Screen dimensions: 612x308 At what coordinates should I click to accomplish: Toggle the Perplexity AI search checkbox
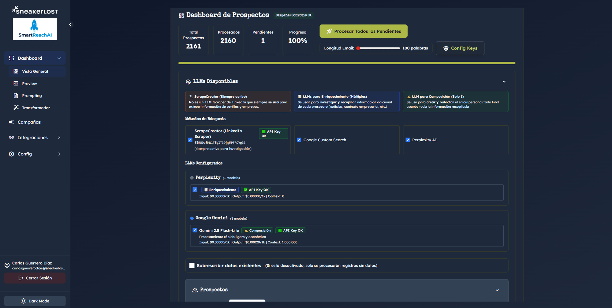pos(408,140)
